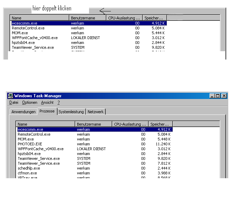Image resolution: width=239 pixels, height=218 pixels.
Task: Select RemoteControl.exe in the top cropped list
Action: tap(88, 28)
